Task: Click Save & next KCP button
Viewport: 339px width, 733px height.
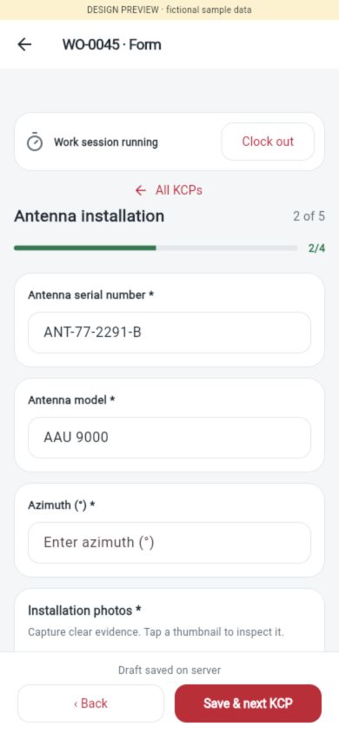Action: point(248,703)
